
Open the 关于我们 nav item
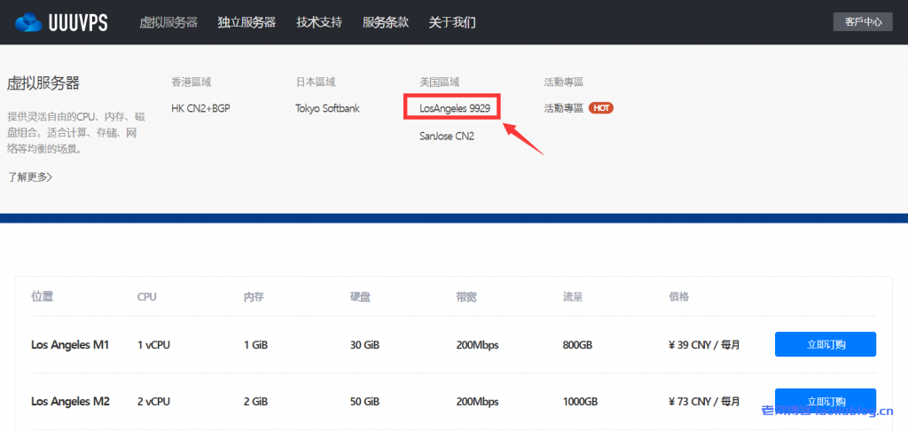tap(452, 22)
